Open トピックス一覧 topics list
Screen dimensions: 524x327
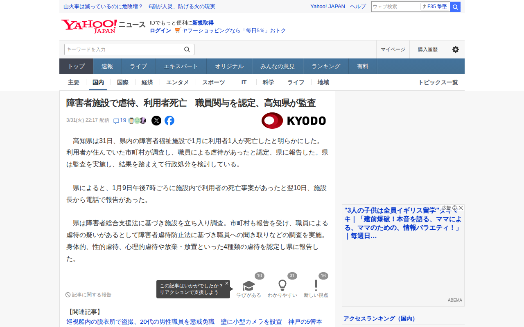[x=438, y=82]
